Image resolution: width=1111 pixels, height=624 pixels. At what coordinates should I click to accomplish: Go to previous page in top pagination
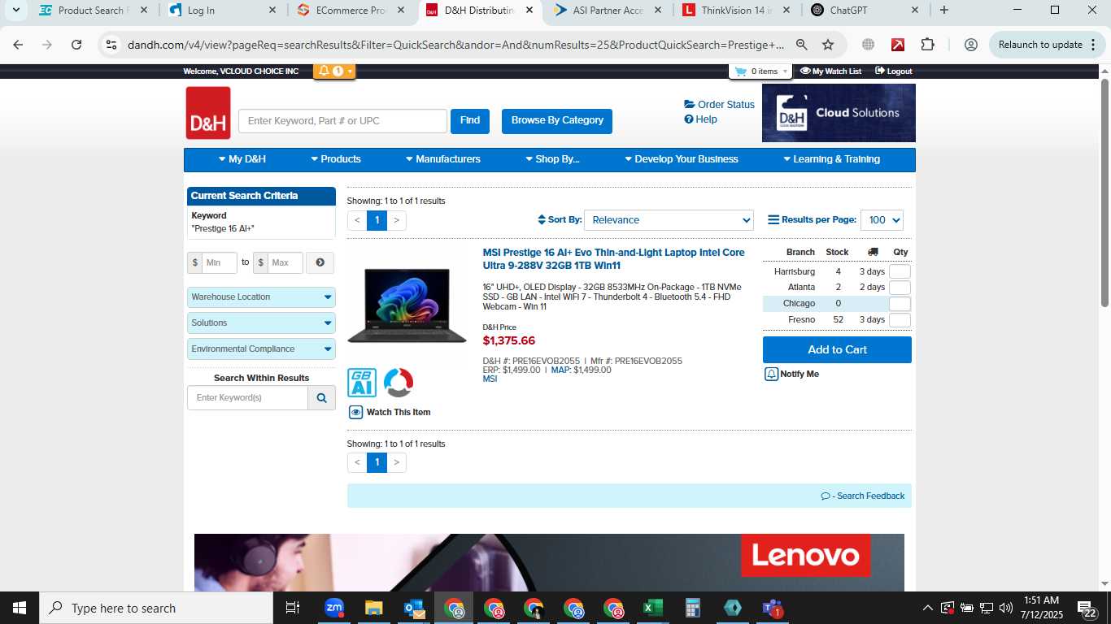(357, 220)
